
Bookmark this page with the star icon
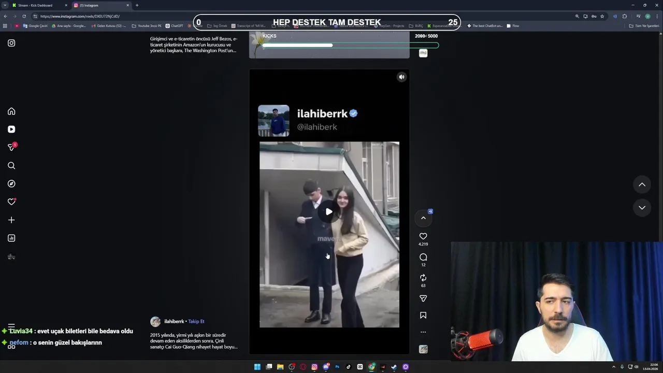[602, 16]
